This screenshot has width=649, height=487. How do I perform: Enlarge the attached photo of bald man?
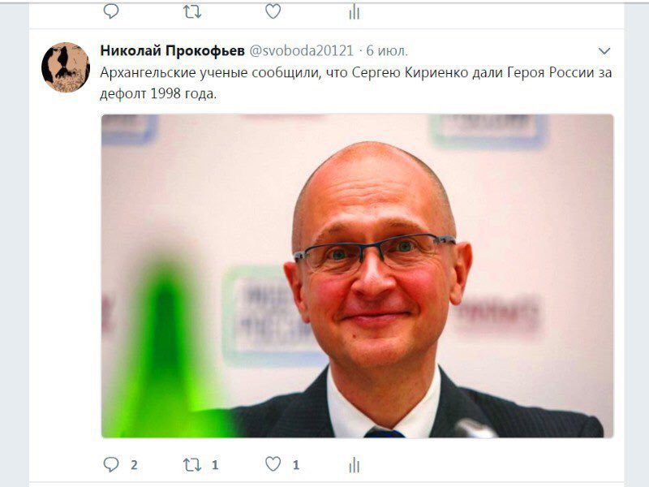pos(357,276)
